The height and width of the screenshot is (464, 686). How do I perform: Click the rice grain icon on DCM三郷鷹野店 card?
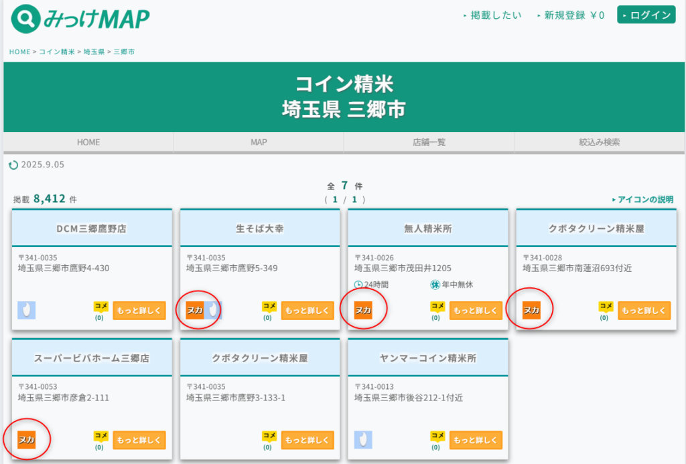click(x=27, y=310)
